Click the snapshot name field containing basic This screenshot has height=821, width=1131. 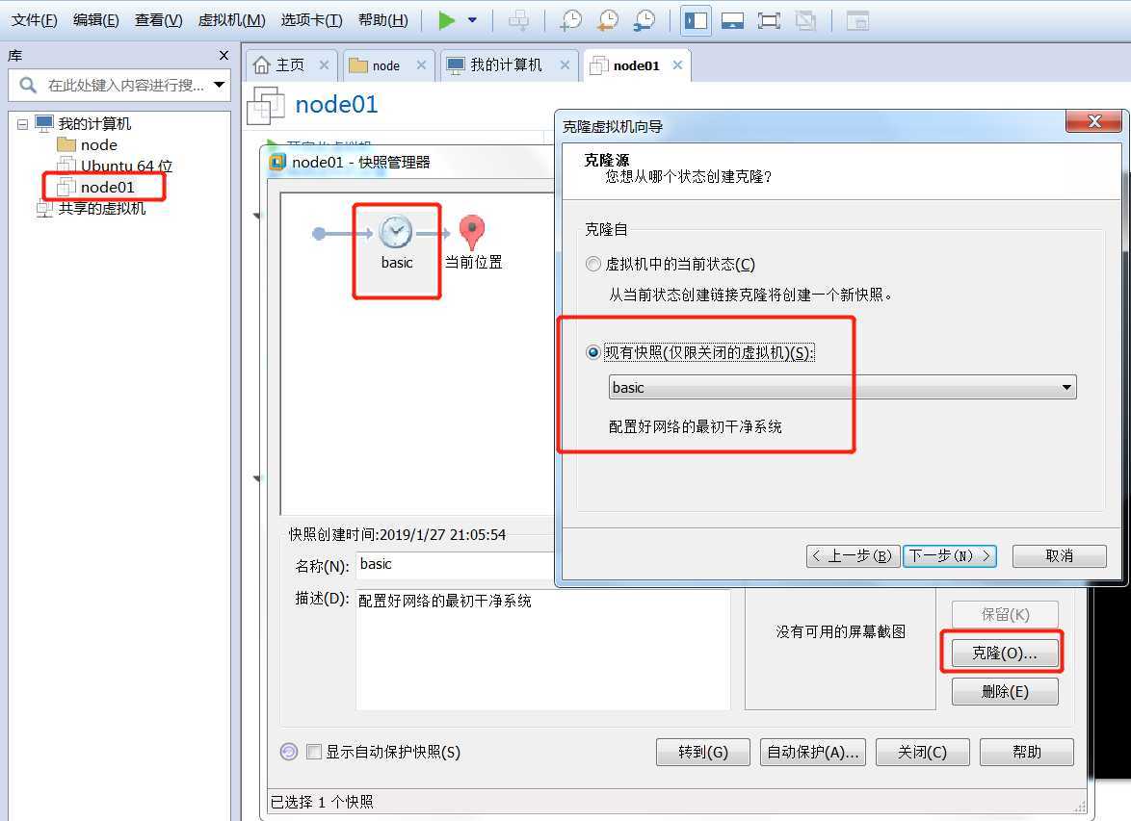pos(456,564)
